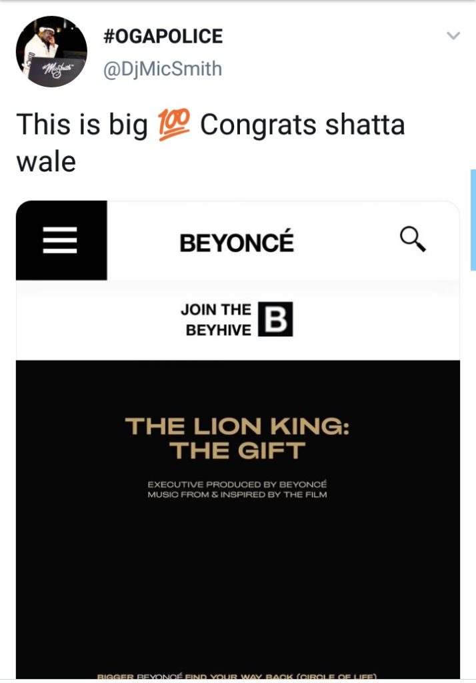Viewport: 476px width, 683px height.
Task: Open the #OGAPOLICE display name
Action: [163, 36]
